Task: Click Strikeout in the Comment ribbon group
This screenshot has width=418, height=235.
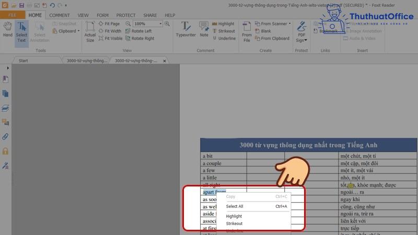Action: [224, 31]
